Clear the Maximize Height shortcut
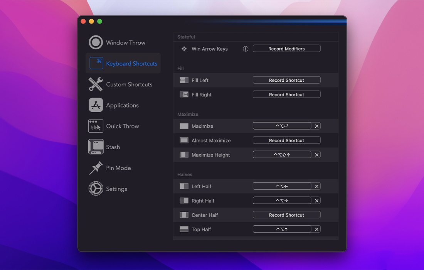 [x=316, y=155]
